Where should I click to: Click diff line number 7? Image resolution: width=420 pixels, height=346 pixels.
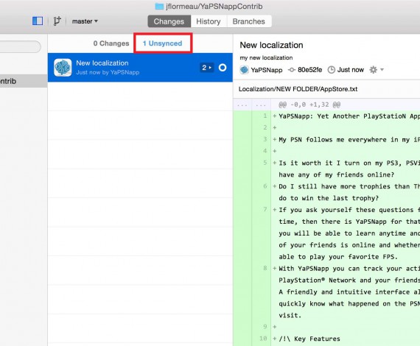pos(265,209)
